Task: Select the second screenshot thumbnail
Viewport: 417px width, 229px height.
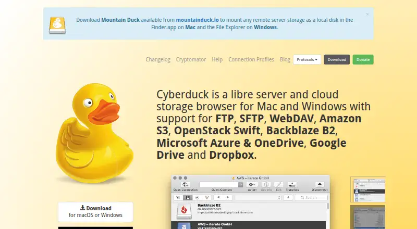Action: 367,217
